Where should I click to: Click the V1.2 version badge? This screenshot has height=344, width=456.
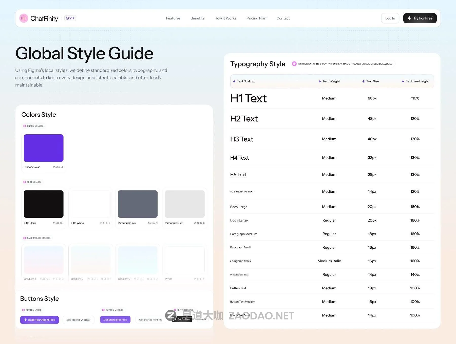[x=70, y=18]
